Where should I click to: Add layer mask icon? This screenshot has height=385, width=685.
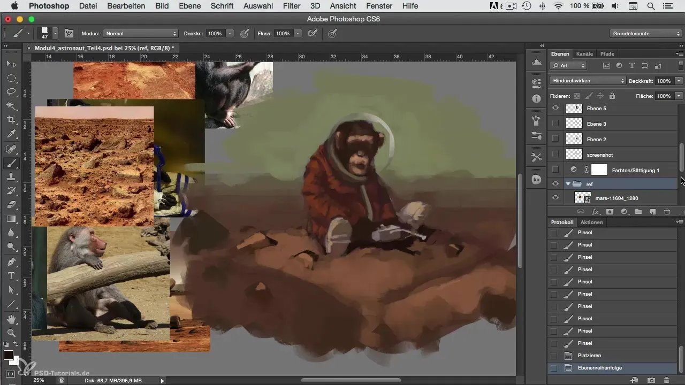(609, 212)
